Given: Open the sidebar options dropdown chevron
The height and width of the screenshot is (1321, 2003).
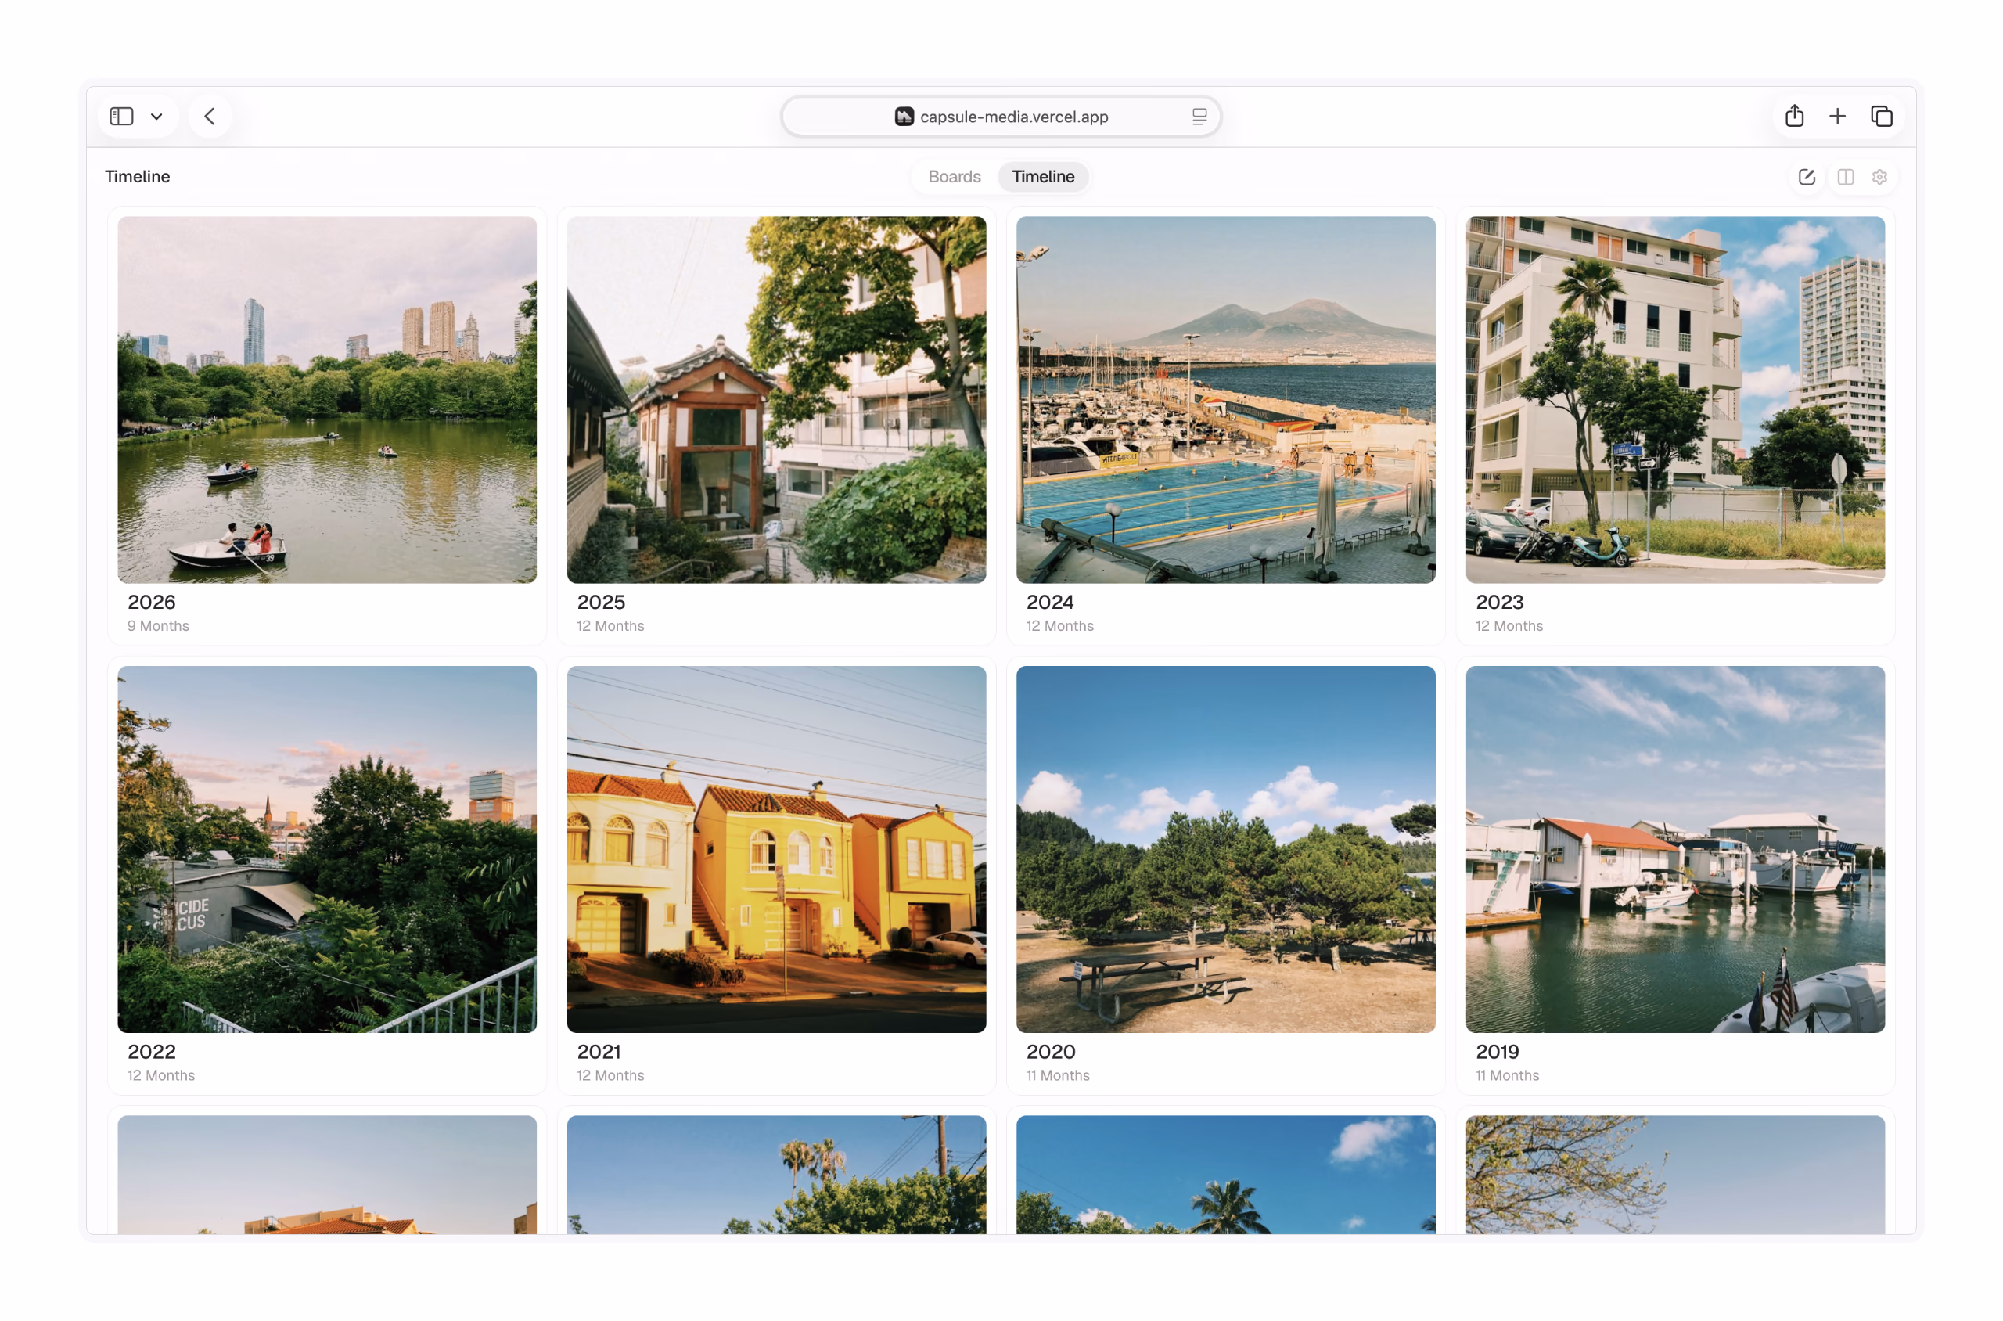Looking at the screenshot, I should click(x=156, y=117).
